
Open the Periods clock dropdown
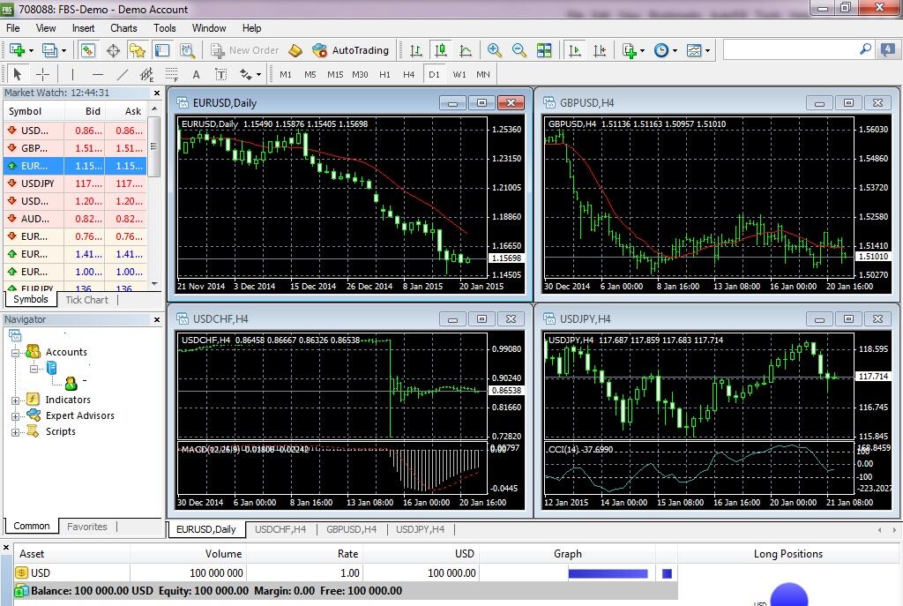pyautogui.click(x=675, y=50)
